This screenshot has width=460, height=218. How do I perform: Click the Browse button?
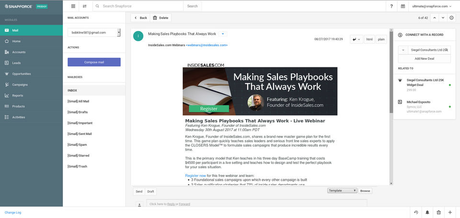(x=365, y=191)
